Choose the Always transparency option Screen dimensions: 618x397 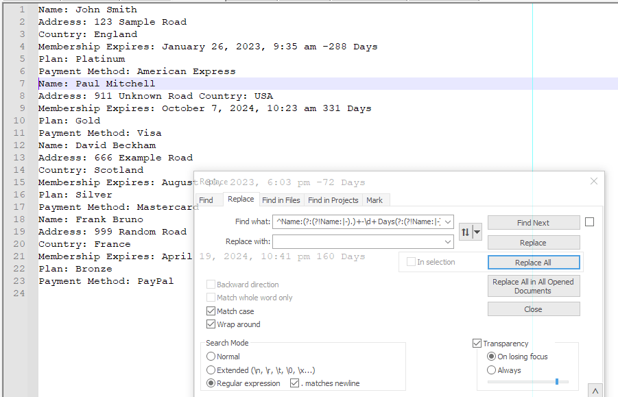pyautogui.click(x=491, y=370)
